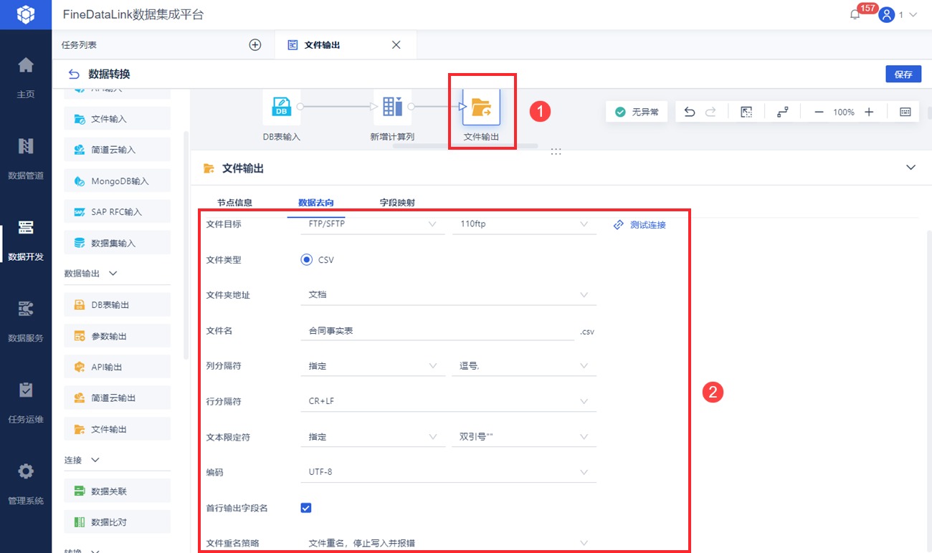Click the FineDataLink logo icon
This screenshot has width=932, height=553.
26,14
